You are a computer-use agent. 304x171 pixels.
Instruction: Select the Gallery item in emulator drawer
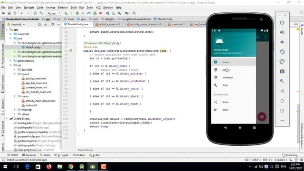233,70
